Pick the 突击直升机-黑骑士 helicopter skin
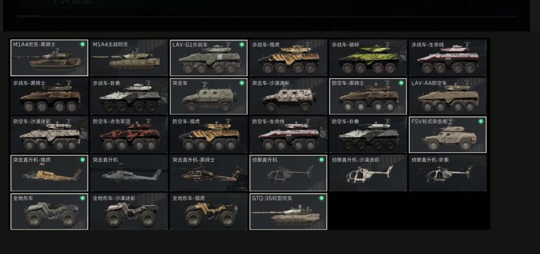The height and width of the screenshot is (254, 540). [x=209, y=173]
